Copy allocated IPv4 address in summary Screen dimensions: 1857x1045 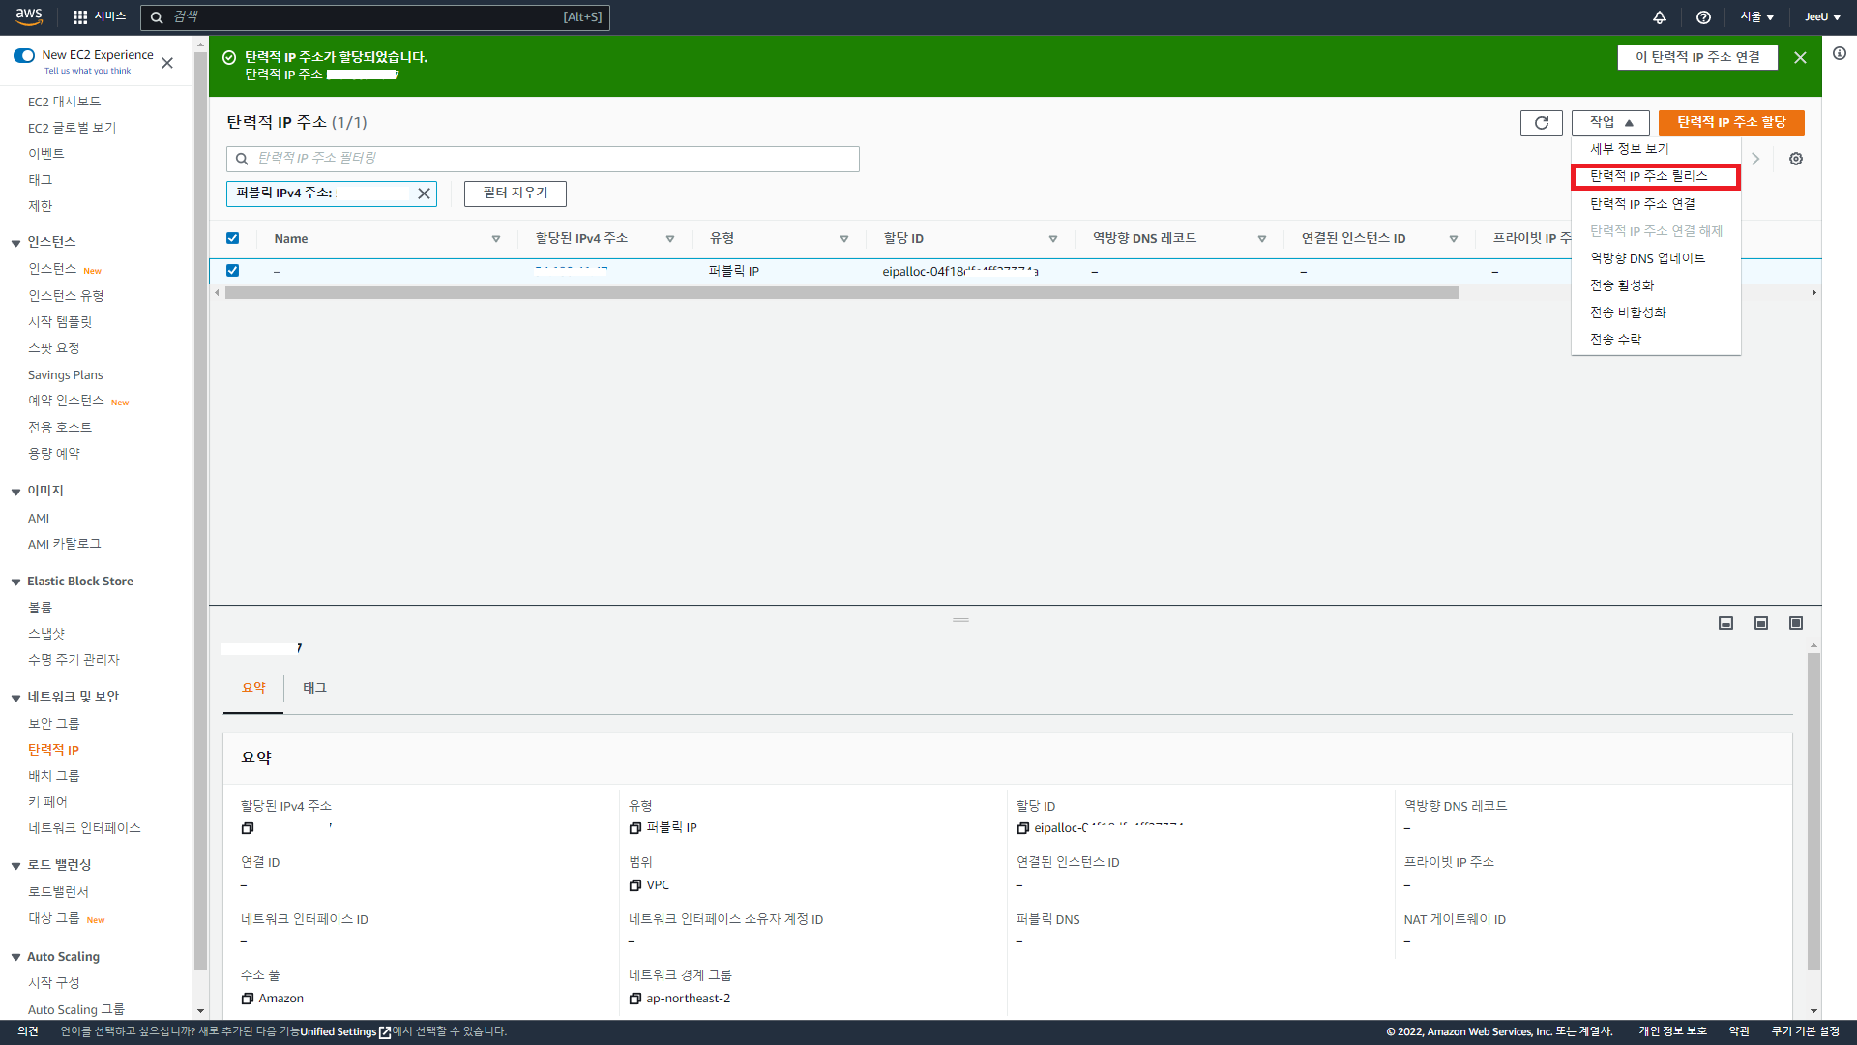pos(248,828)
